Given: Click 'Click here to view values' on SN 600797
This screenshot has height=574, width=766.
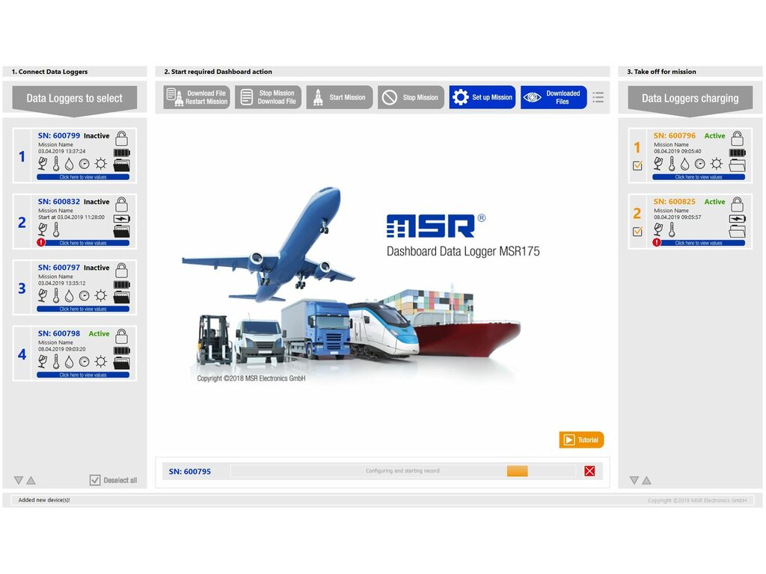Looking at the screenshot, I should pyautogui.click(x=83, y=309).
